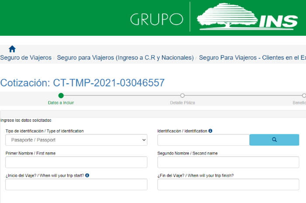Click the Inicio del Viaje date field
306x203 pixels.
(x=76, y=185)
